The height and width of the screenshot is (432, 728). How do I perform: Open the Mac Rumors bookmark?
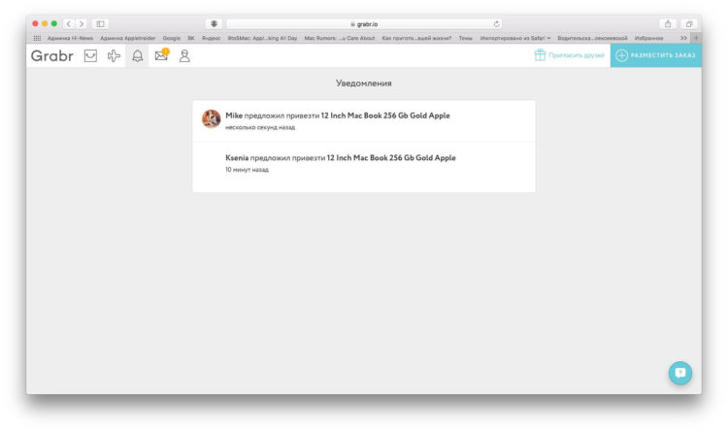point(340,38)
